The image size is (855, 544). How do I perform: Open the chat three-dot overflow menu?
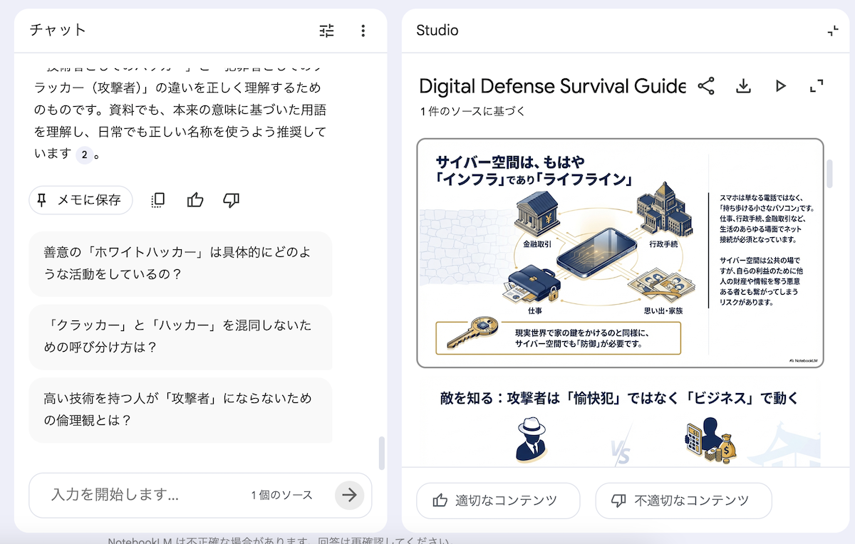tap(363, 31)
